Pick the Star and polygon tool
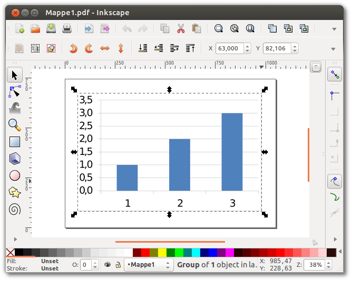This screenshot has height=281, width=352. (x=15, y=192)
